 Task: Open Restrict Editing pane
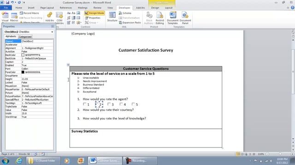tap(160, 18)
